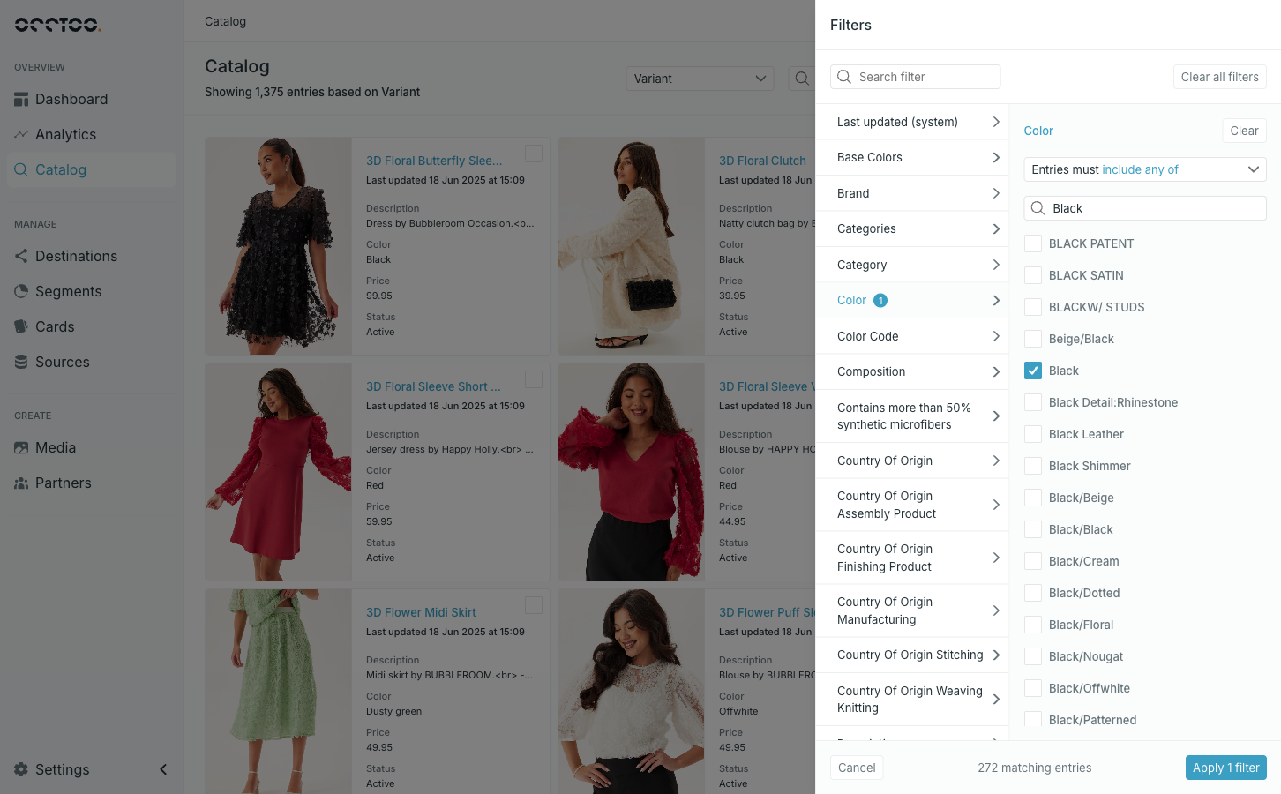This screenshot has height=794, width=1281.
Task: Expand Country Of Origin Finishing Product
Action: click(912, 558)
